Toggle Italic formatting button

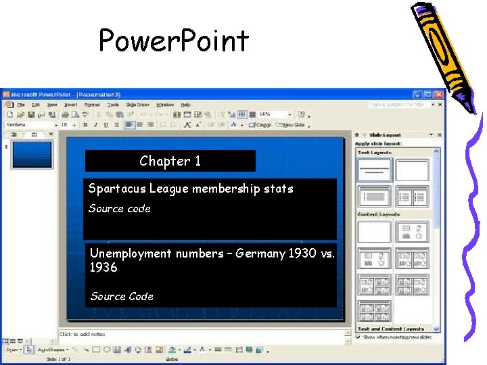pos(95,125)
